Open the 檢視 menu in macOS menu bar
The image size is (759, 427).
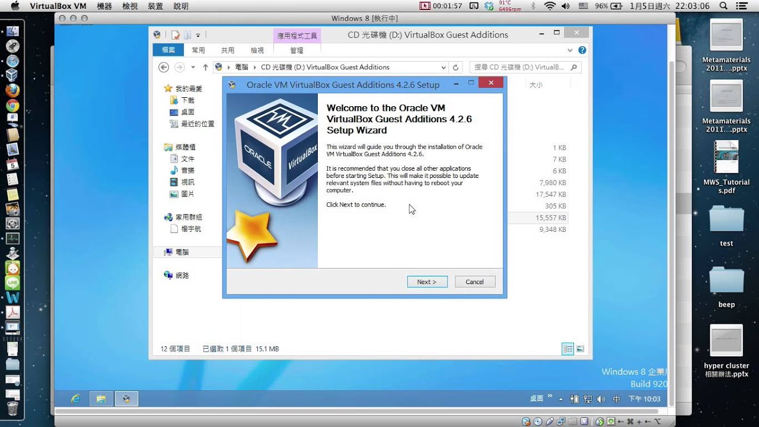(x=130, y=6)
